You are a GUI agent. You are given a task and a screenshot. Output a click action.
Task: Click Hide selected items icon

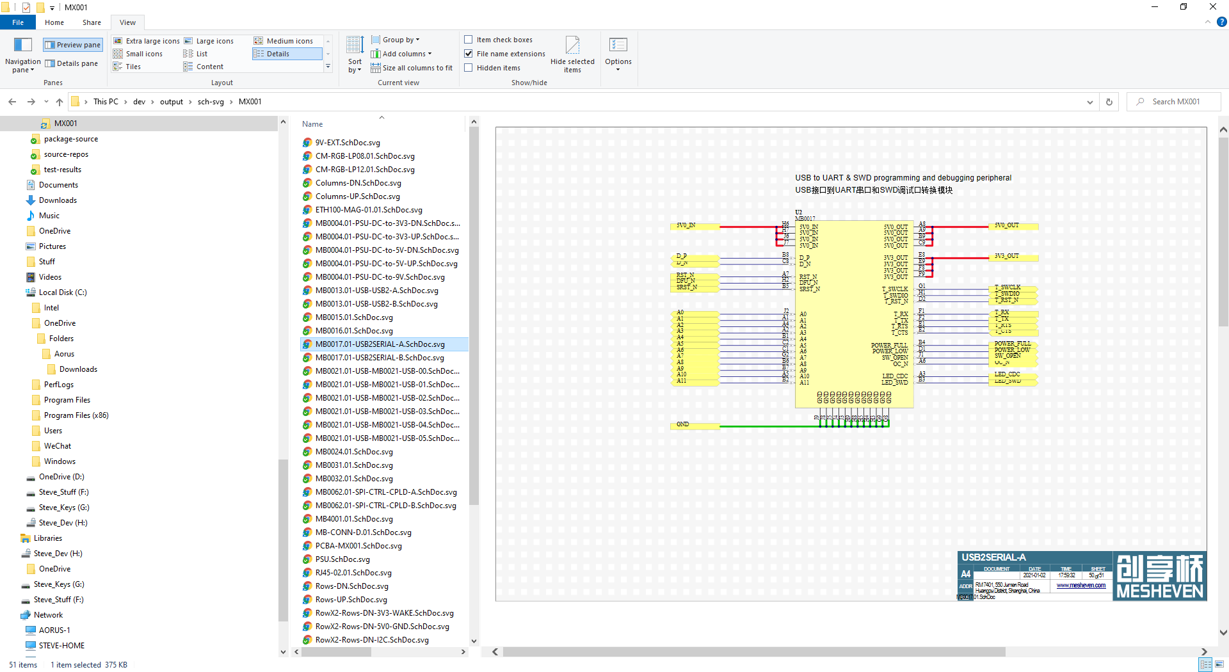tap(572, 45)
